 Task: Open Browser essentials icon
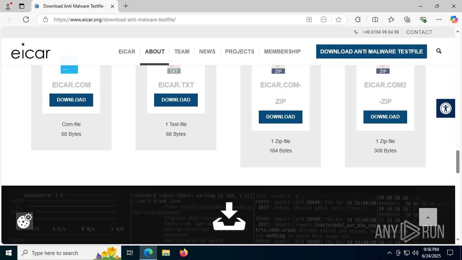click(423, 19)
